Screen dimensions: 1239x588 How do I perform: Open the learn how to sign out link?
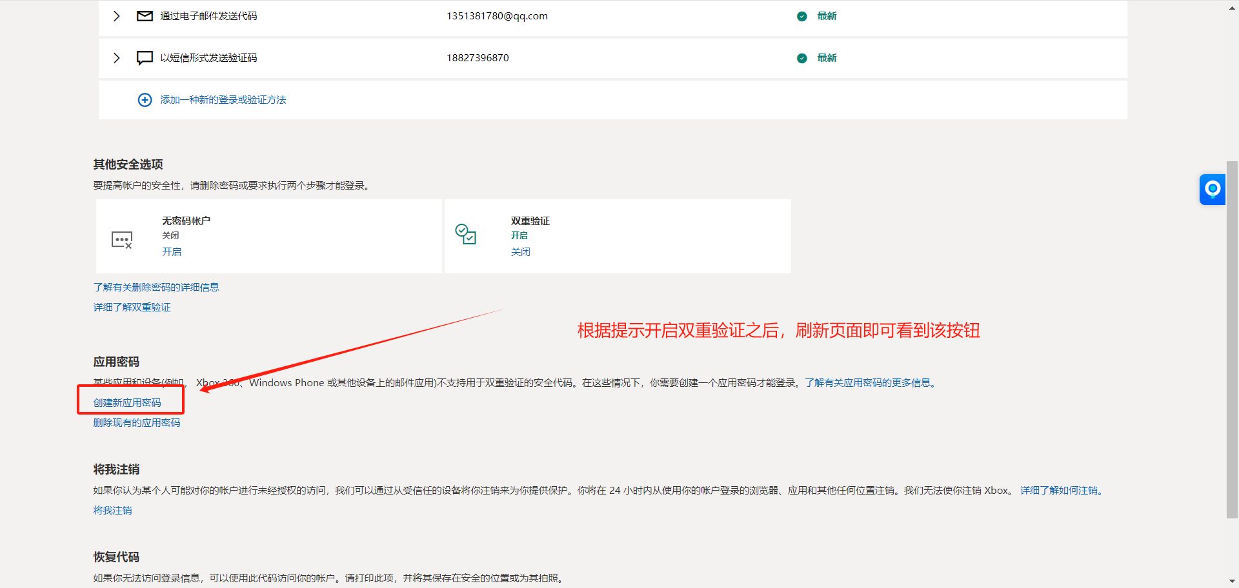click(1062, 490)
